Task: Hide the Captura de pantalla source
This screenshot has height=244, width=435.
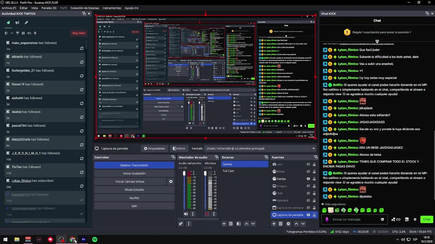Action: 308,215
